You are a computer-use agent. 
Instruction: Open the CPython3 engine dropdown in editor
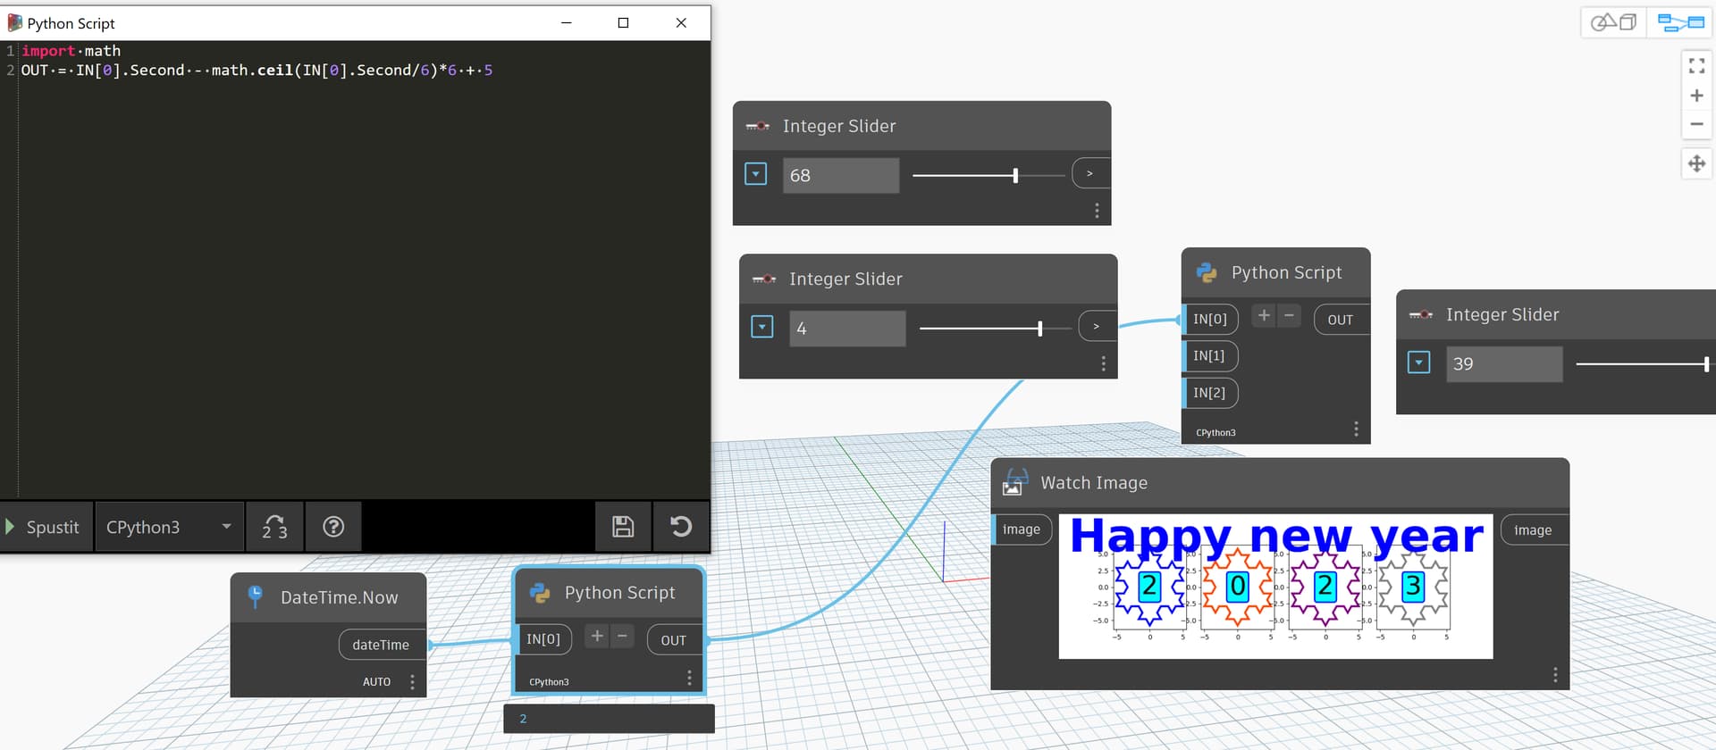point(169,527)
